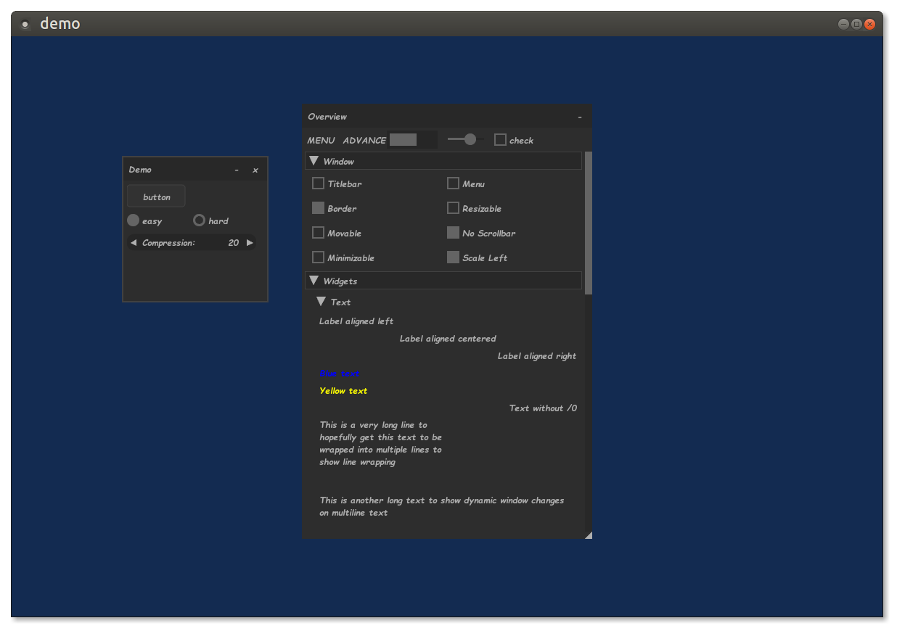Viewport: 897px width, 631px height.
Task: Toggle the Movable checkbox
Action: point(318,233)
